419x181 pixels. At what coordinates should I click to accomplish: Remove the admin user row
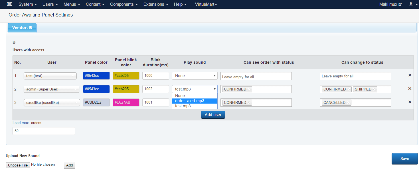tap(410, 89)
